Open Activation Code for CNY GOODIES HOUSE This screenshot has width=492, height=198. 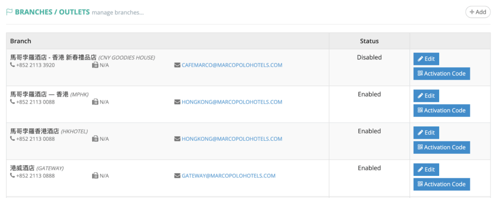tap(442, 74)
